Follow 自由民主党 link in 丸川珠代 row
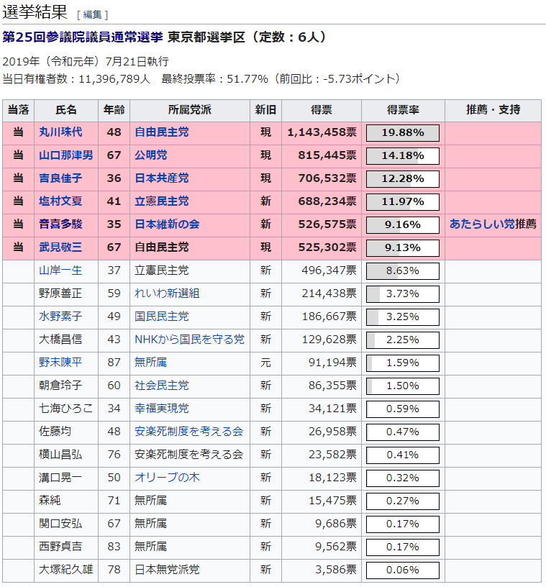 [x=162, y=132]
